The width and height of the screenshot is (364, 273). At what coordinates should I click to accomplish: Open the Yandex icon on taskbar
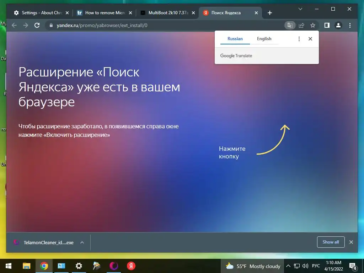point(131,266)
